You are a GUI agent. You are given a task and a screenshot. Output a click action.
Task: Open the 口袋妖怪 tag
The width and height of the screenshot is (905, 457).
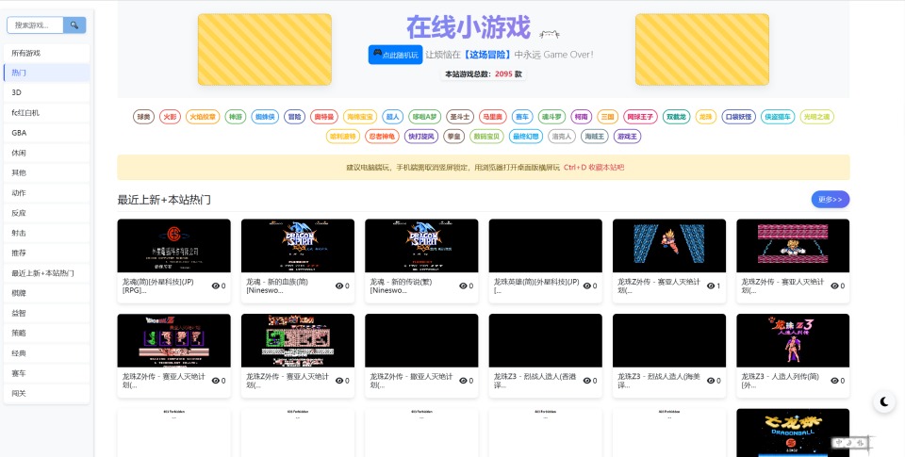(x=739, y=117)
